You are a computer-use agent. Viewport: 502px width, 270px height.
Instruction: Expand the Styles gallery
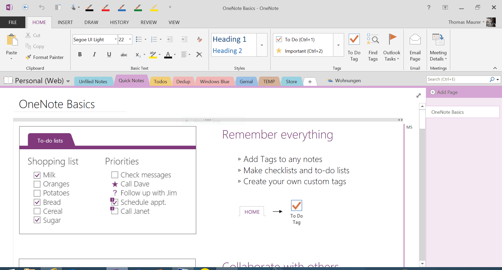[262, 45]
